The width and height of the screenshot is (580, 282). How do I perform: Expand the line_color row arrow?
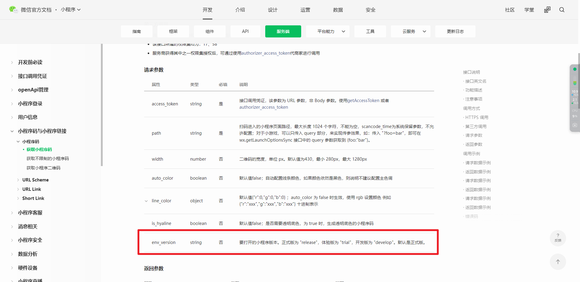tap(146, 201)
